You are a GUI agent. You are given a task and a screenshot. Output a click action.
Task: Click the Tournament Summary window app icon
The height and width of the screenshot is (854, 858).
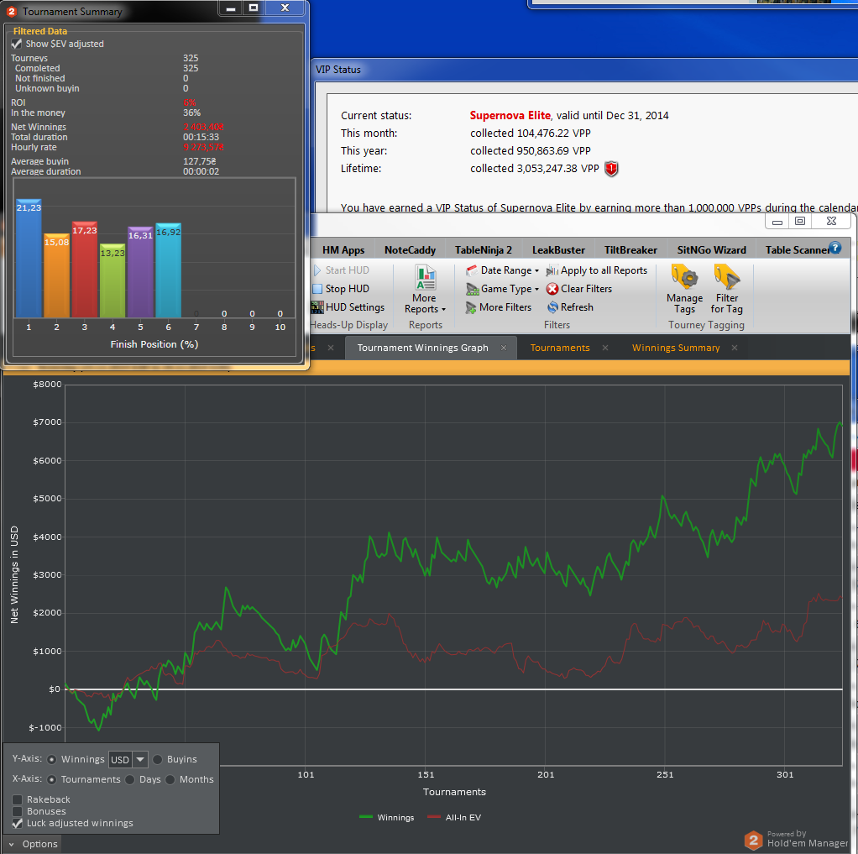12,12
